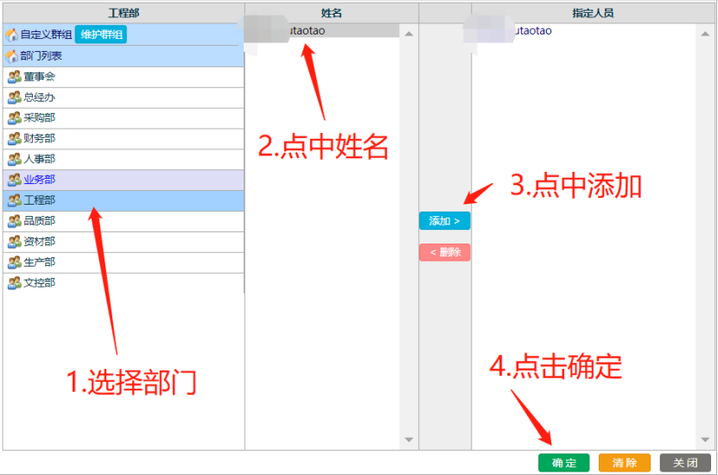Screen dimensions: 718x475
Task: Select 业务部 in the department list
Action: click(40, 180)
